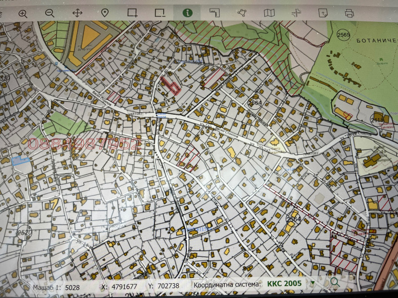Select the red highlighted building footprint

pyautogui.click(x=171, y=85)
